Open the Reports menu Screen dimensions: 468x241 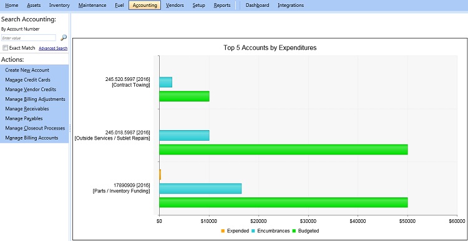point(222,5)
